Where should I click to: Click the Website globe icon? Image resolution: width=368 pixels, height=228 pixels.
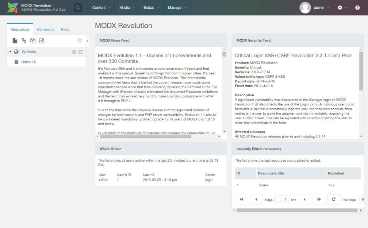[x=16, y=52]
